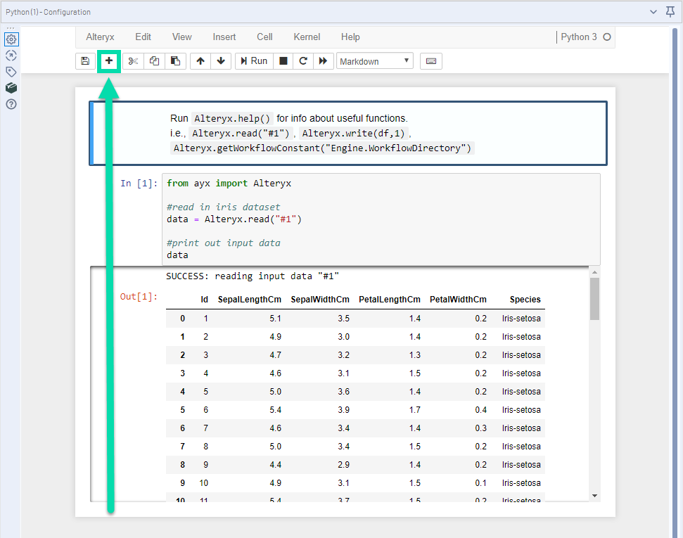Open the Annotation tag icon in the sidebar

coord(11,72)
